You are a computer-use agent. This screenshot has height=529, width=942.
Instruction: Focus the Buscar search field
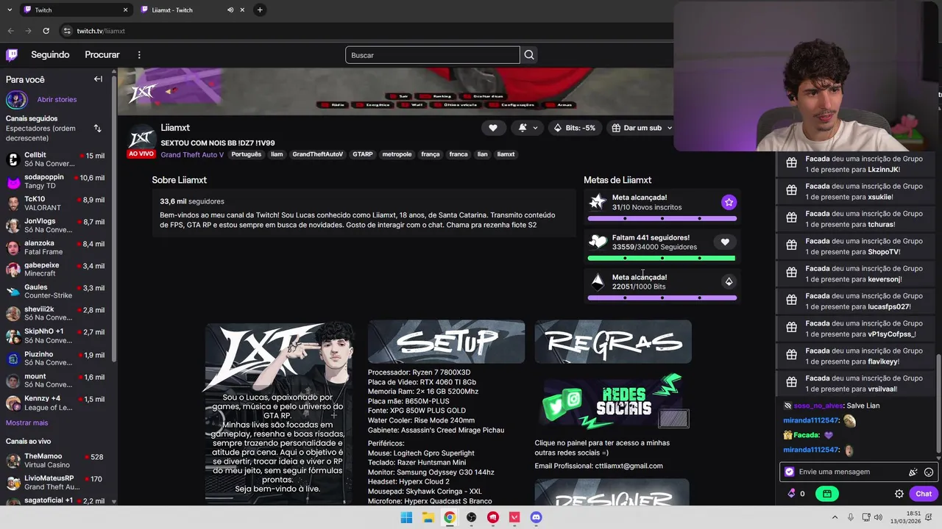(x=433, y=55)
